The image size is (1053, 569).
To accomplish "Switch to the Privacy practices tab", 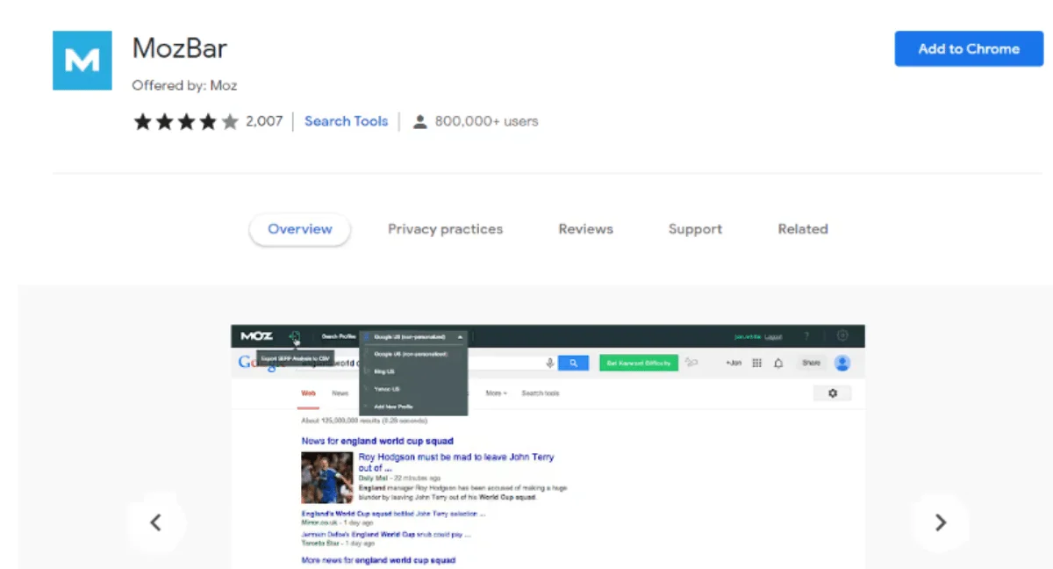I will tap(445, 228).
